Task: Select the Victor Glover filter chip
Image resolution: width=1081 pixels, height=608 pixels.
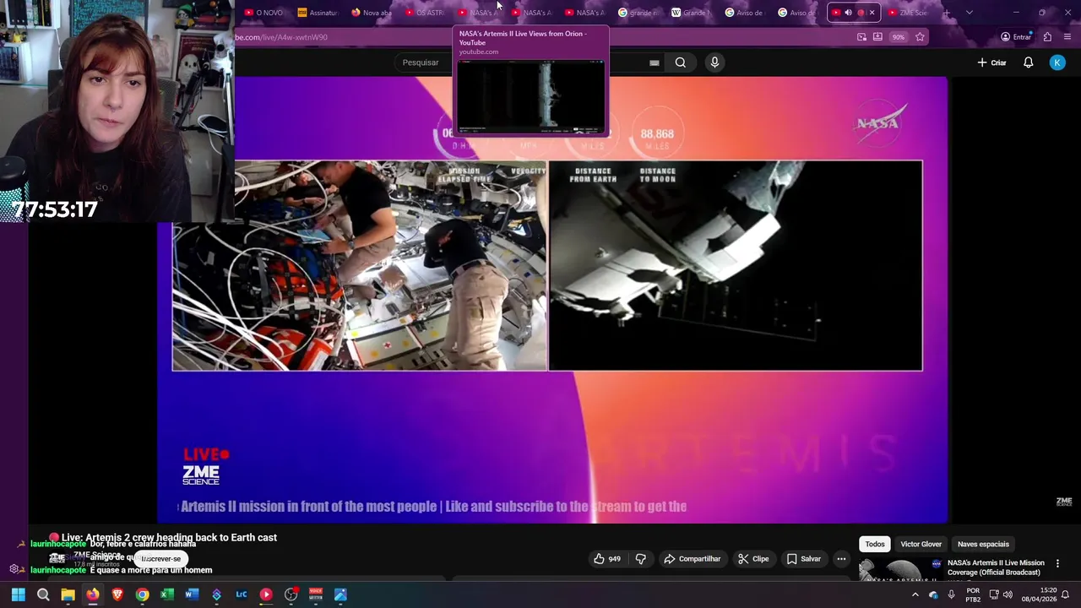Action: (x=921, y=544)
